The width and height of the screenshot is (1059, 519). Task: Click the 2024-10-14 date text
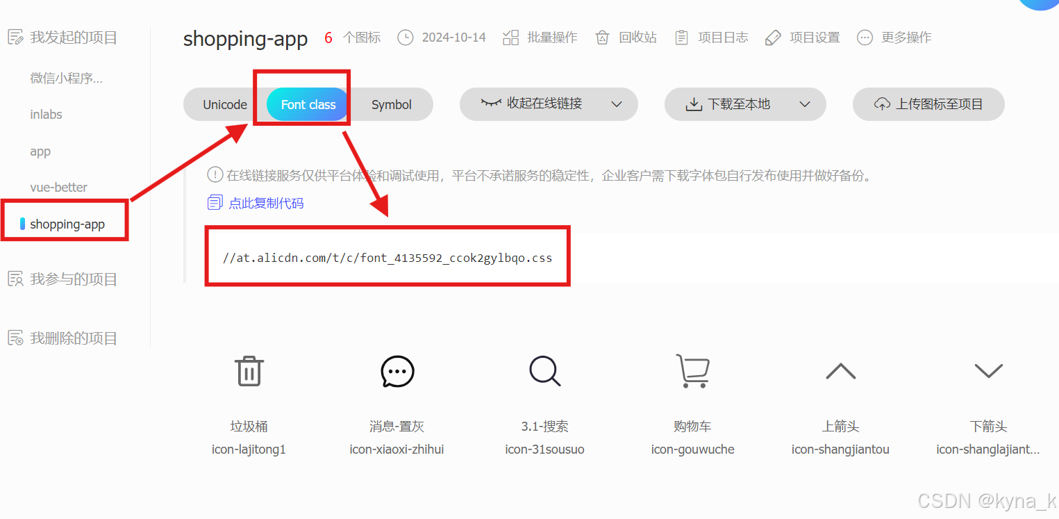(x=454, y=38)
